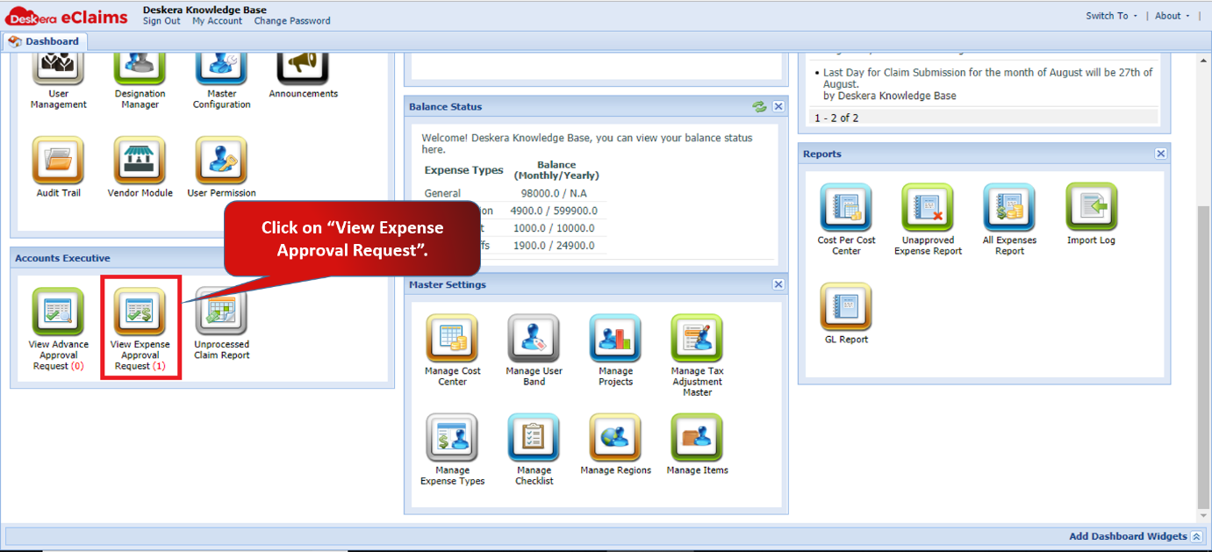Screen dimensions: 1212x552
Task: Open the GL Report icon
Action: tap(846, 308)
